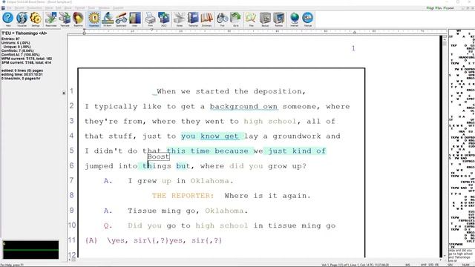Image resolution: width=475 pixels, height=267 pixels.
Task: Click the Find binoculars icon
Action: click(223, 19)
